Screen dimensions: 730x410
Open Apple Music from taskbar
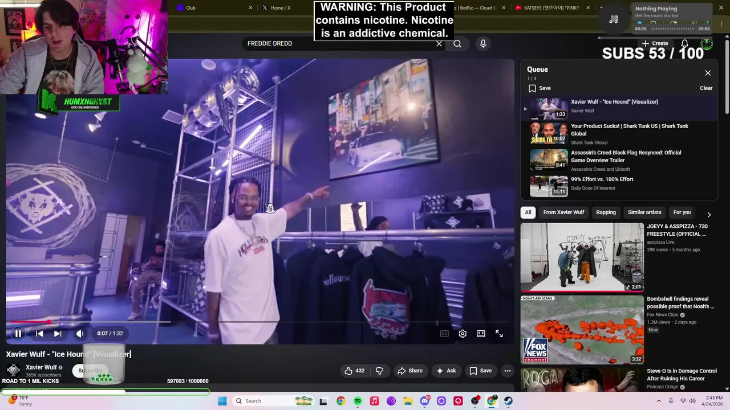click(374, 401)
